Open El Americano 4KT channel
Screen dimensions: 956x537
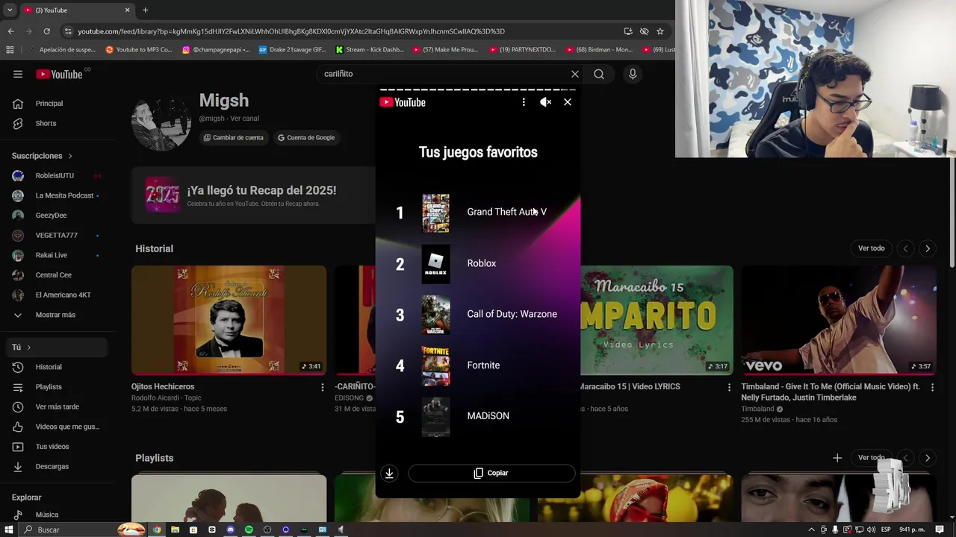coord(58,295)
